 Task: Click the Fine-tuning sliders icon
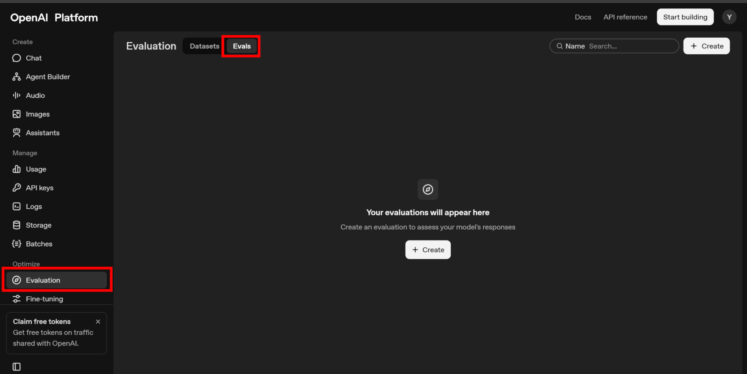click(16, 299)
